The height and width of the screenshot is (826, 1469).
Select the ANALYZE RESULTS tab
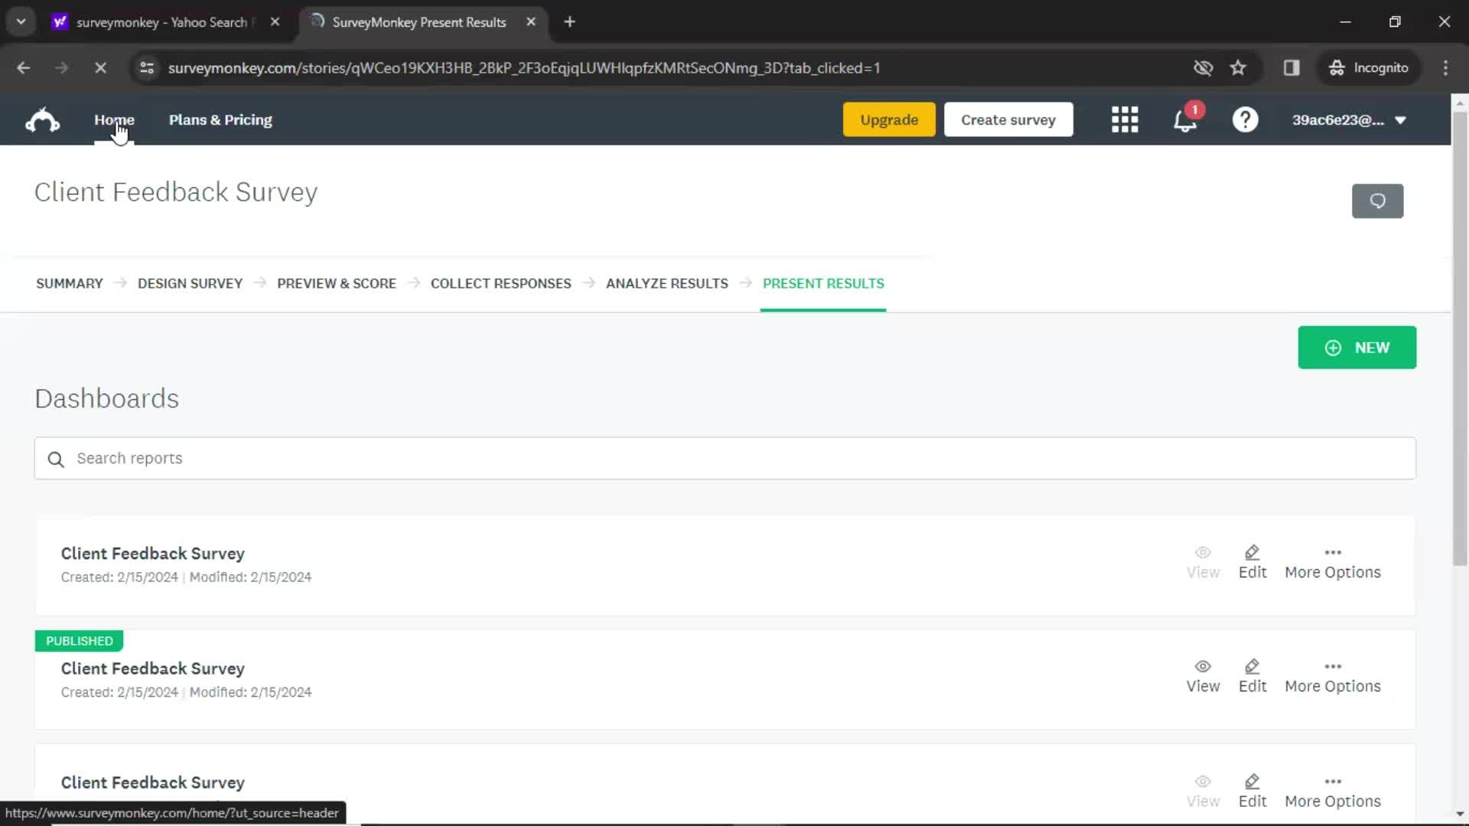pyautogui.click(x=667, y=282)
